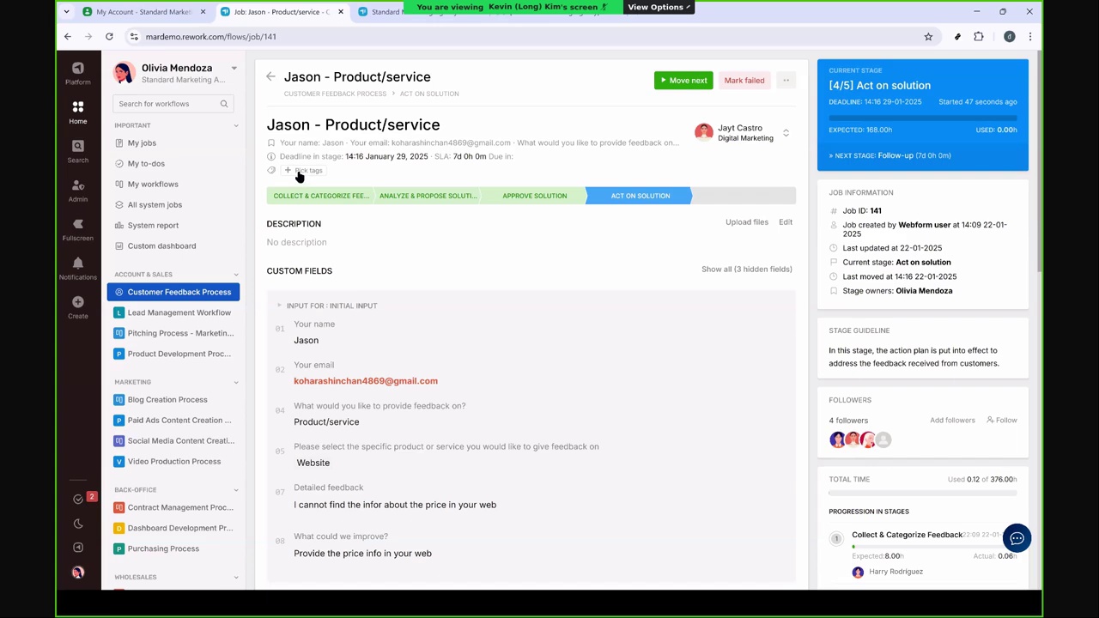Click the total time progress bar
The image size is (1099, 618).
click(x=923, y=494)
